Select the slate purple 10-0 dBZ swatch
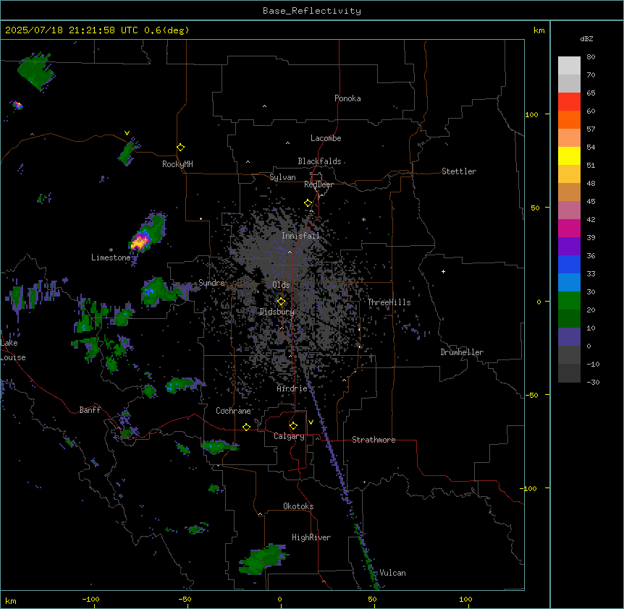 pyautogui.click(x=569, y=337)
